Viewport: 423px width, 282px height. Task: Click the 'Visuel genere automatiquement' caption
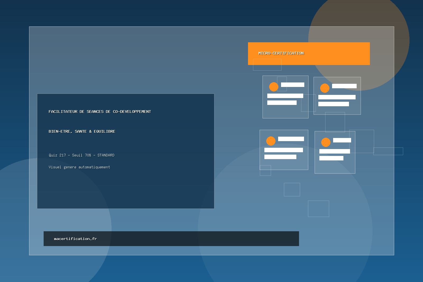tap(79, 167)
